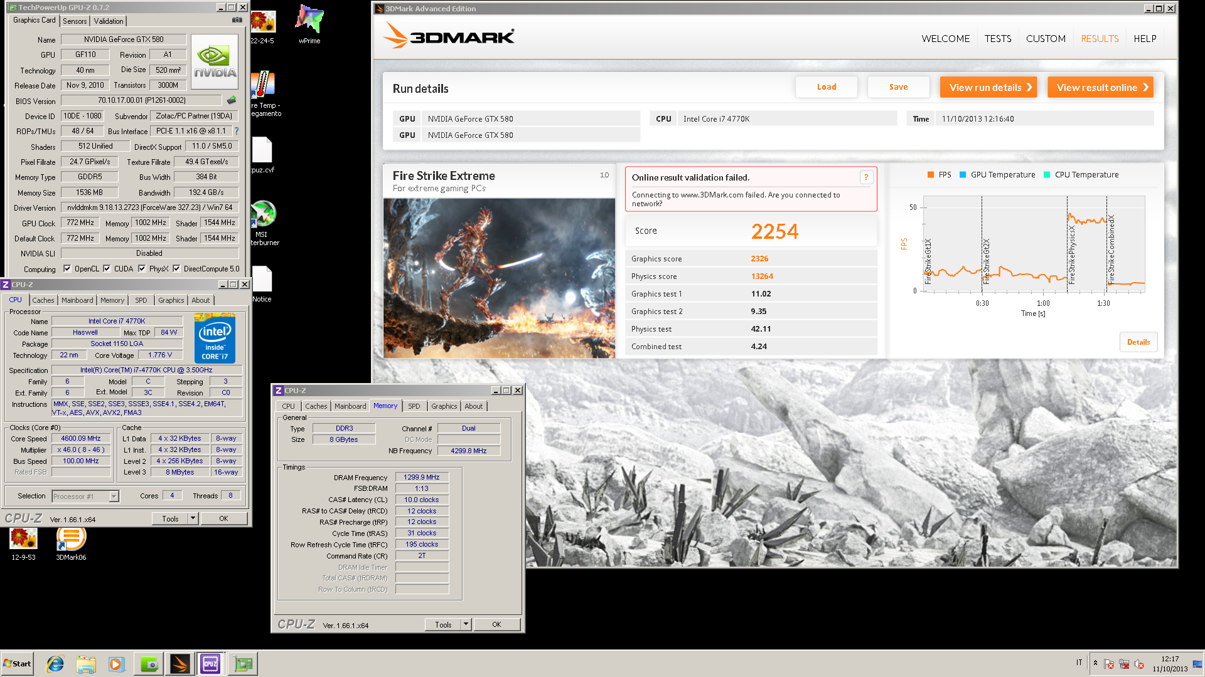Click the clock in the system tray

pos(1170,664)
